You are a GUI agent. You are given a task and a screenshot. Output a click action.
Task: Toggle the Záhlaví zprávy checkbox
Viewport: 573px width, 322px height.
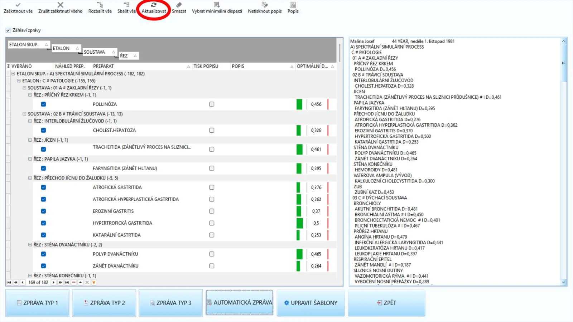(8, 30)
